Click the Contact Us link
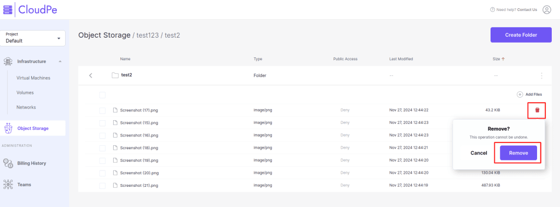560x207 pixels. click(527, 10)
